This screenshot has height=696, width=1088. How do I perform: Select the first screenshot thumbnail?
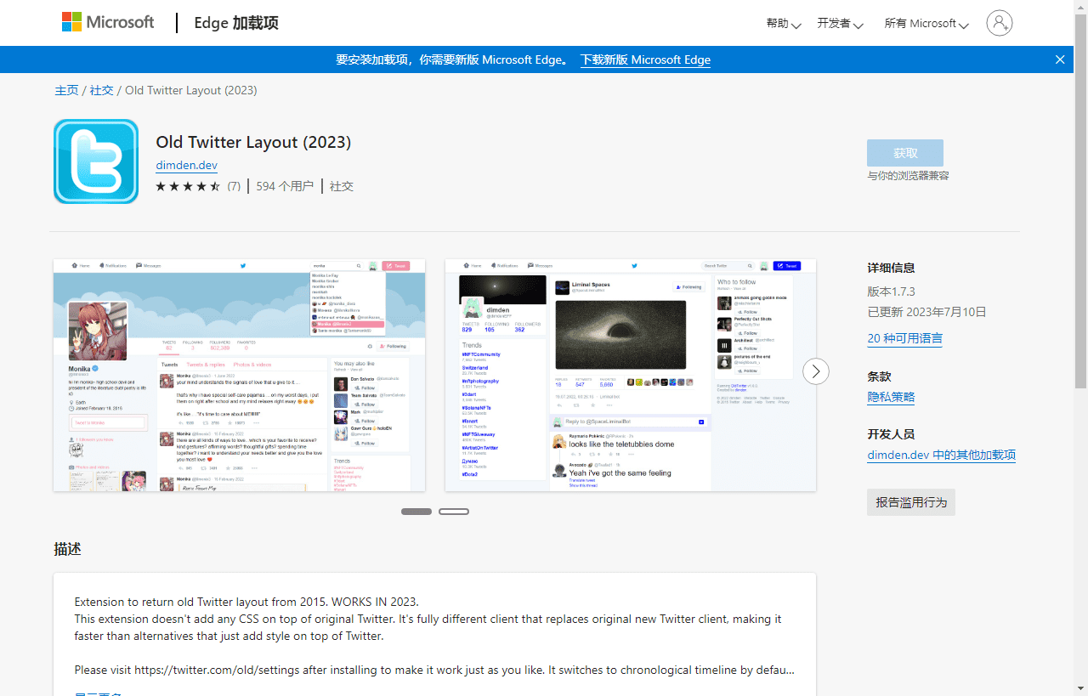[x=239, y=375]
